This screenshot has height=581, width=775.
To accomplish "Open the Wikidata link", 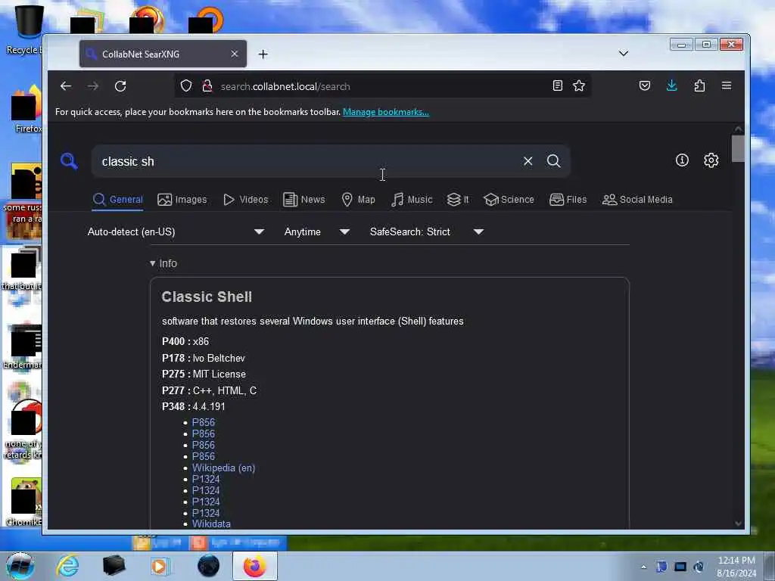I will point(211,524).
